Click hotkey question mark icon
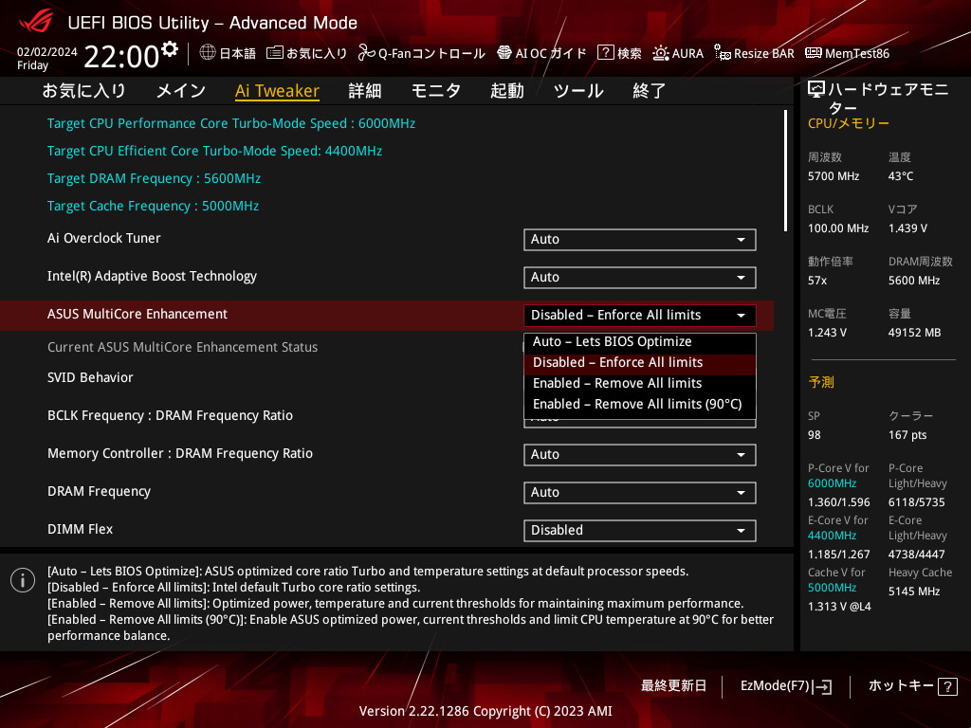 pyautogui.click(x=947, y=686)
